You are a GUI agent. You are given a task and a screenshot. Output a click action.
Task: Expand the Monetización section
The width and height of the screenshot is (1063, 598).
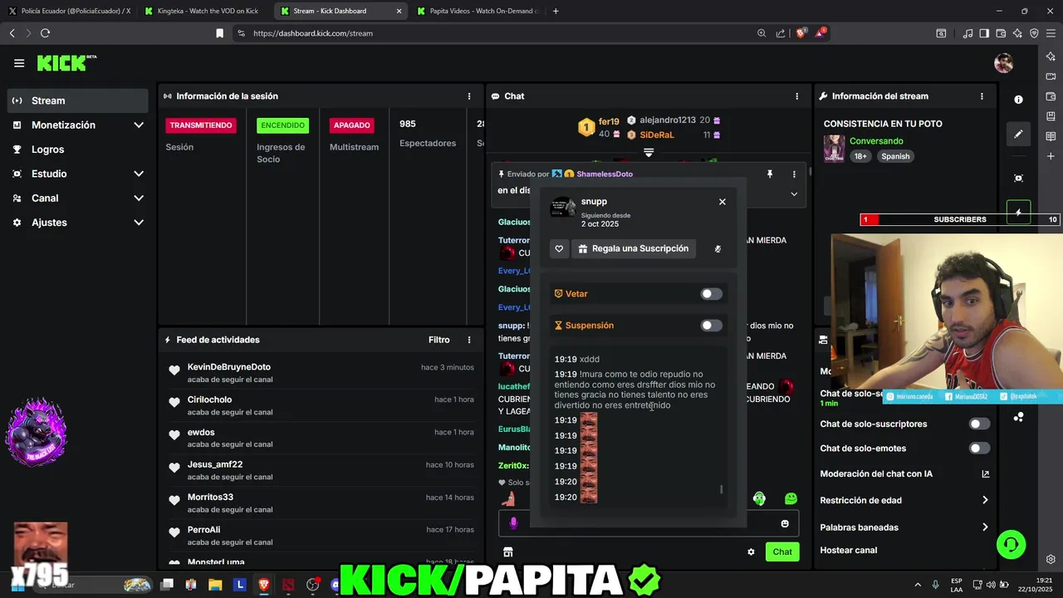click(78, 125)
